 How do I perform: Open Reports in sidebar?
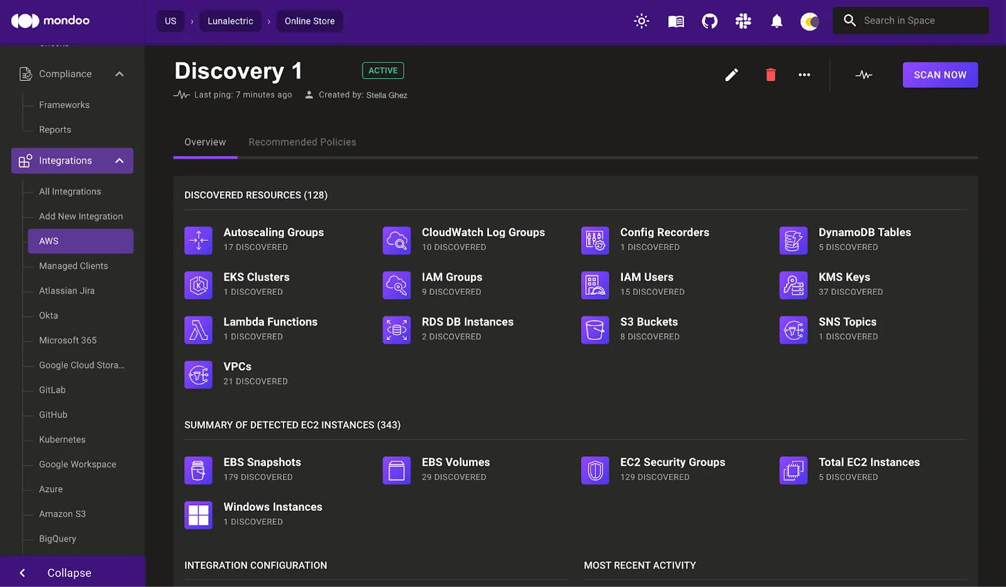[x=55, y=129]
